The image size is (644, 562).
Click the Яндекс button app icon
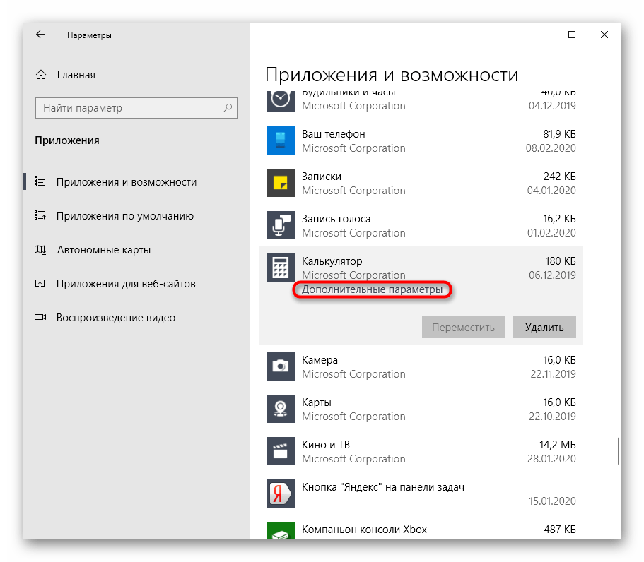[x=280, y=494]
